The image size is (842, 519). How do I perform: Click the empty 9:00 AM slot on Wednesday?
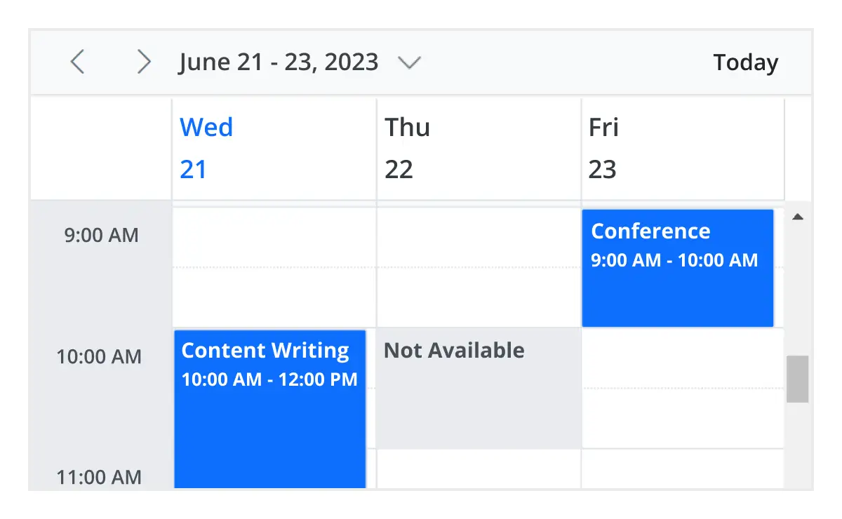point(274,267)
